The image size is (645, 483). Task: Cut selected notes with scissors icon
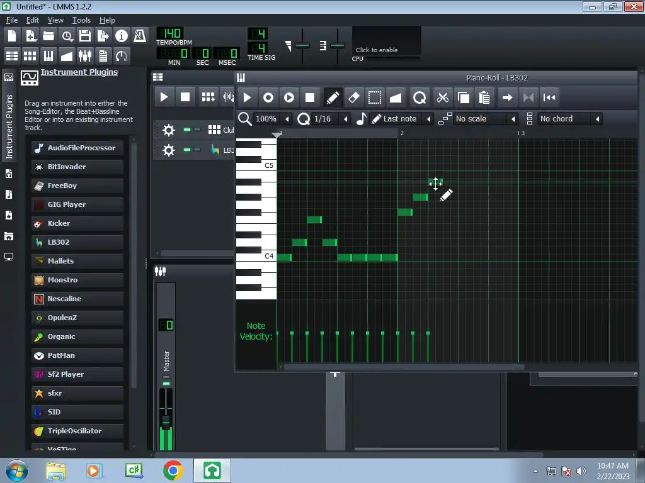tap(443, 97)
